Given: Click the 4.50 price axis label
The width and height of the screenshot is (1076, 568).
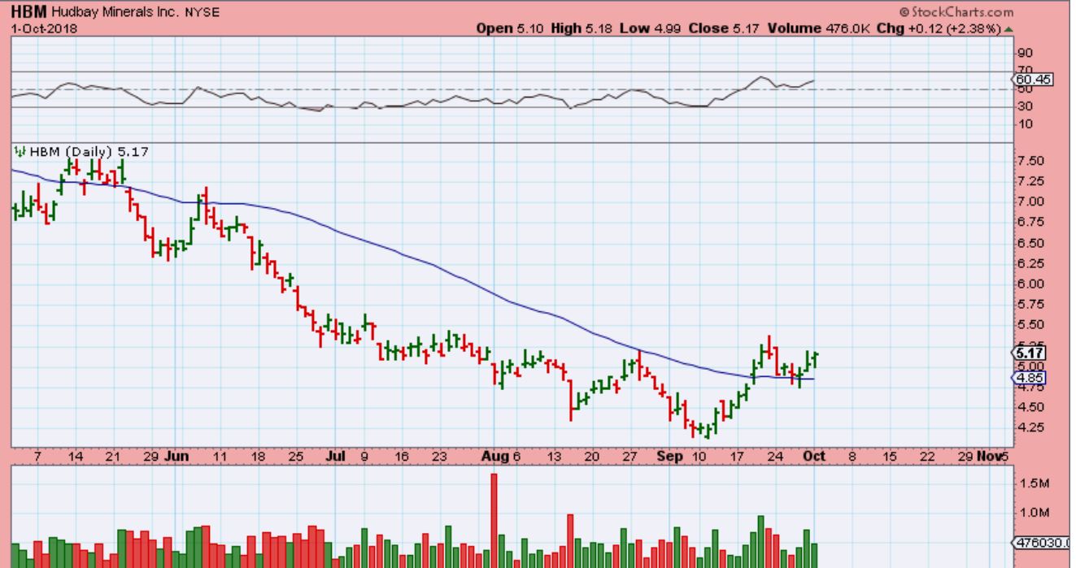Looking at the screenshot, I should click(x=1030, y=408).
